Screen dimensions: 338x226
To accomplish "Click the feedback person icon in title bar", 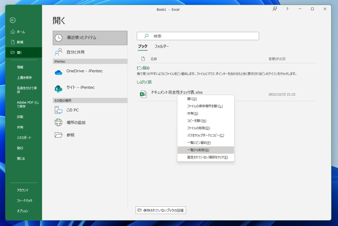I will click(274, 9).
